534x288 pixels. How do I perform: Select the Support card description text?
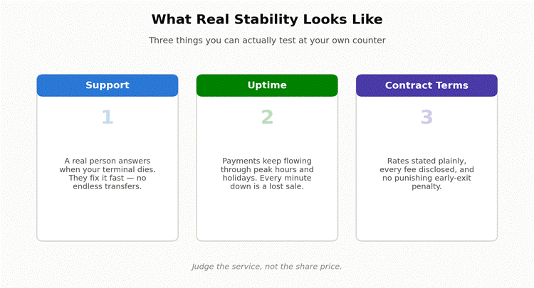(x=108, y=174)
